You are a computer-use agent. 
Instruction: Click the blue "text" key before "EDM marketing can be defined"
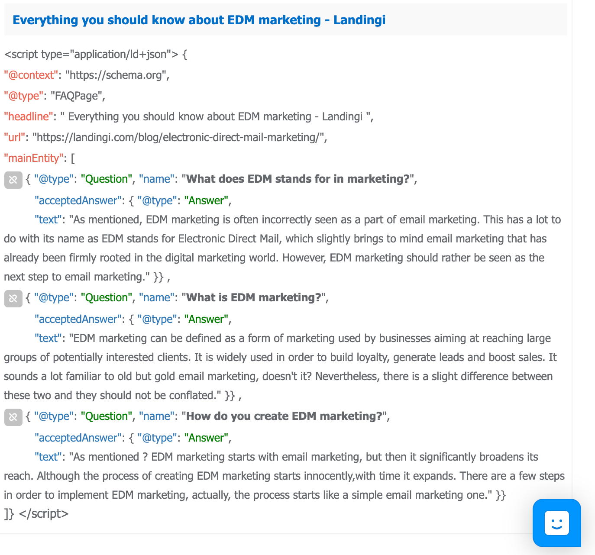(49, 338)
